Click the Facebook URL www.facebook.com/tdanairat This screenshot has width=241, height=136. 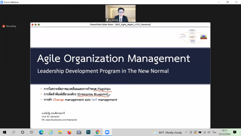[61, 120]
